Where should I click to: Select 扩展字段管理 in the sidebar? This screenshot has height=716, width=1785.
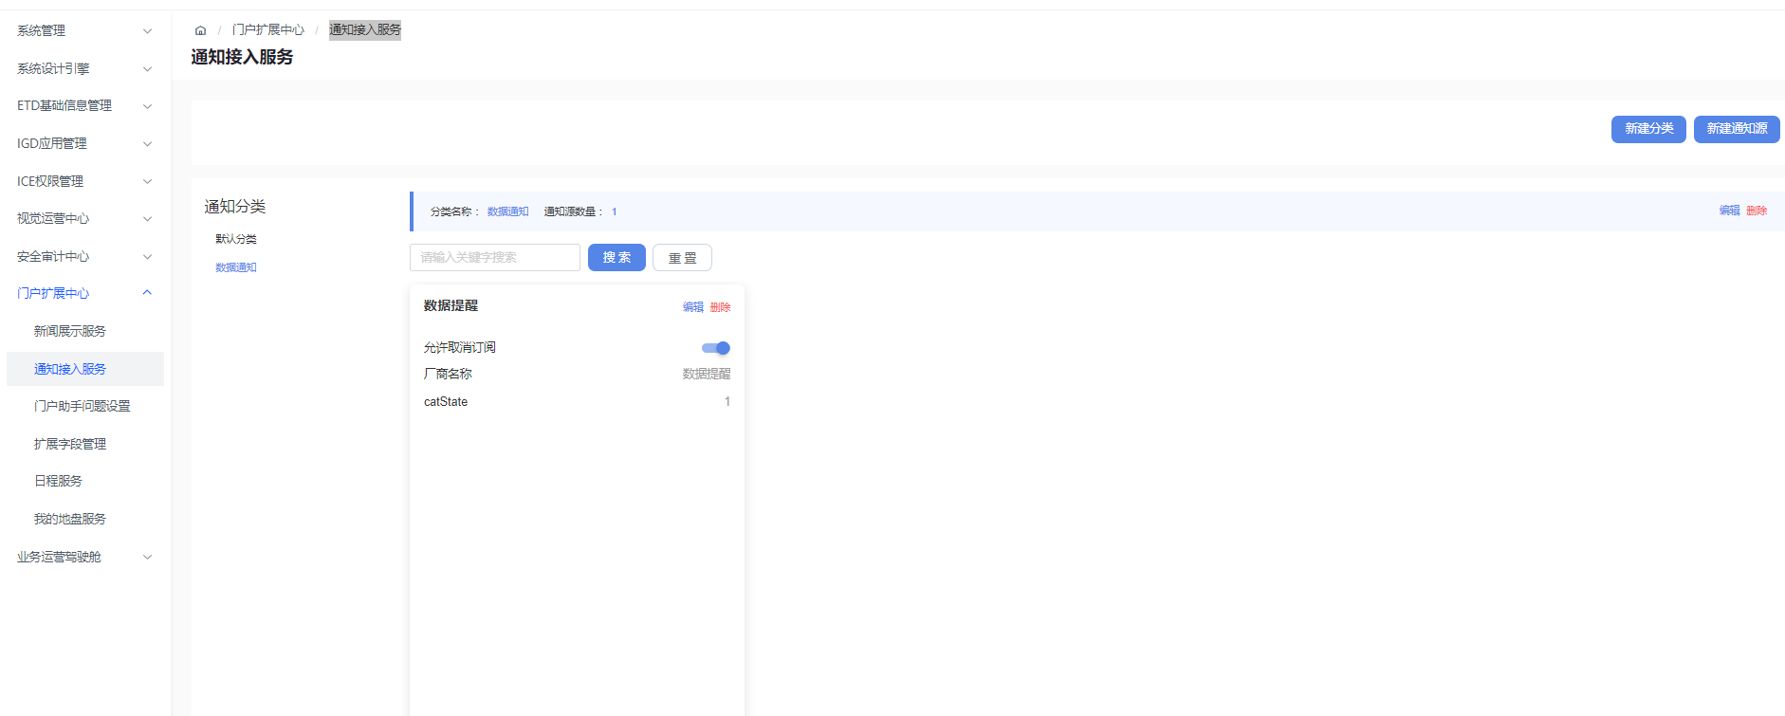[x=70, y=444]
